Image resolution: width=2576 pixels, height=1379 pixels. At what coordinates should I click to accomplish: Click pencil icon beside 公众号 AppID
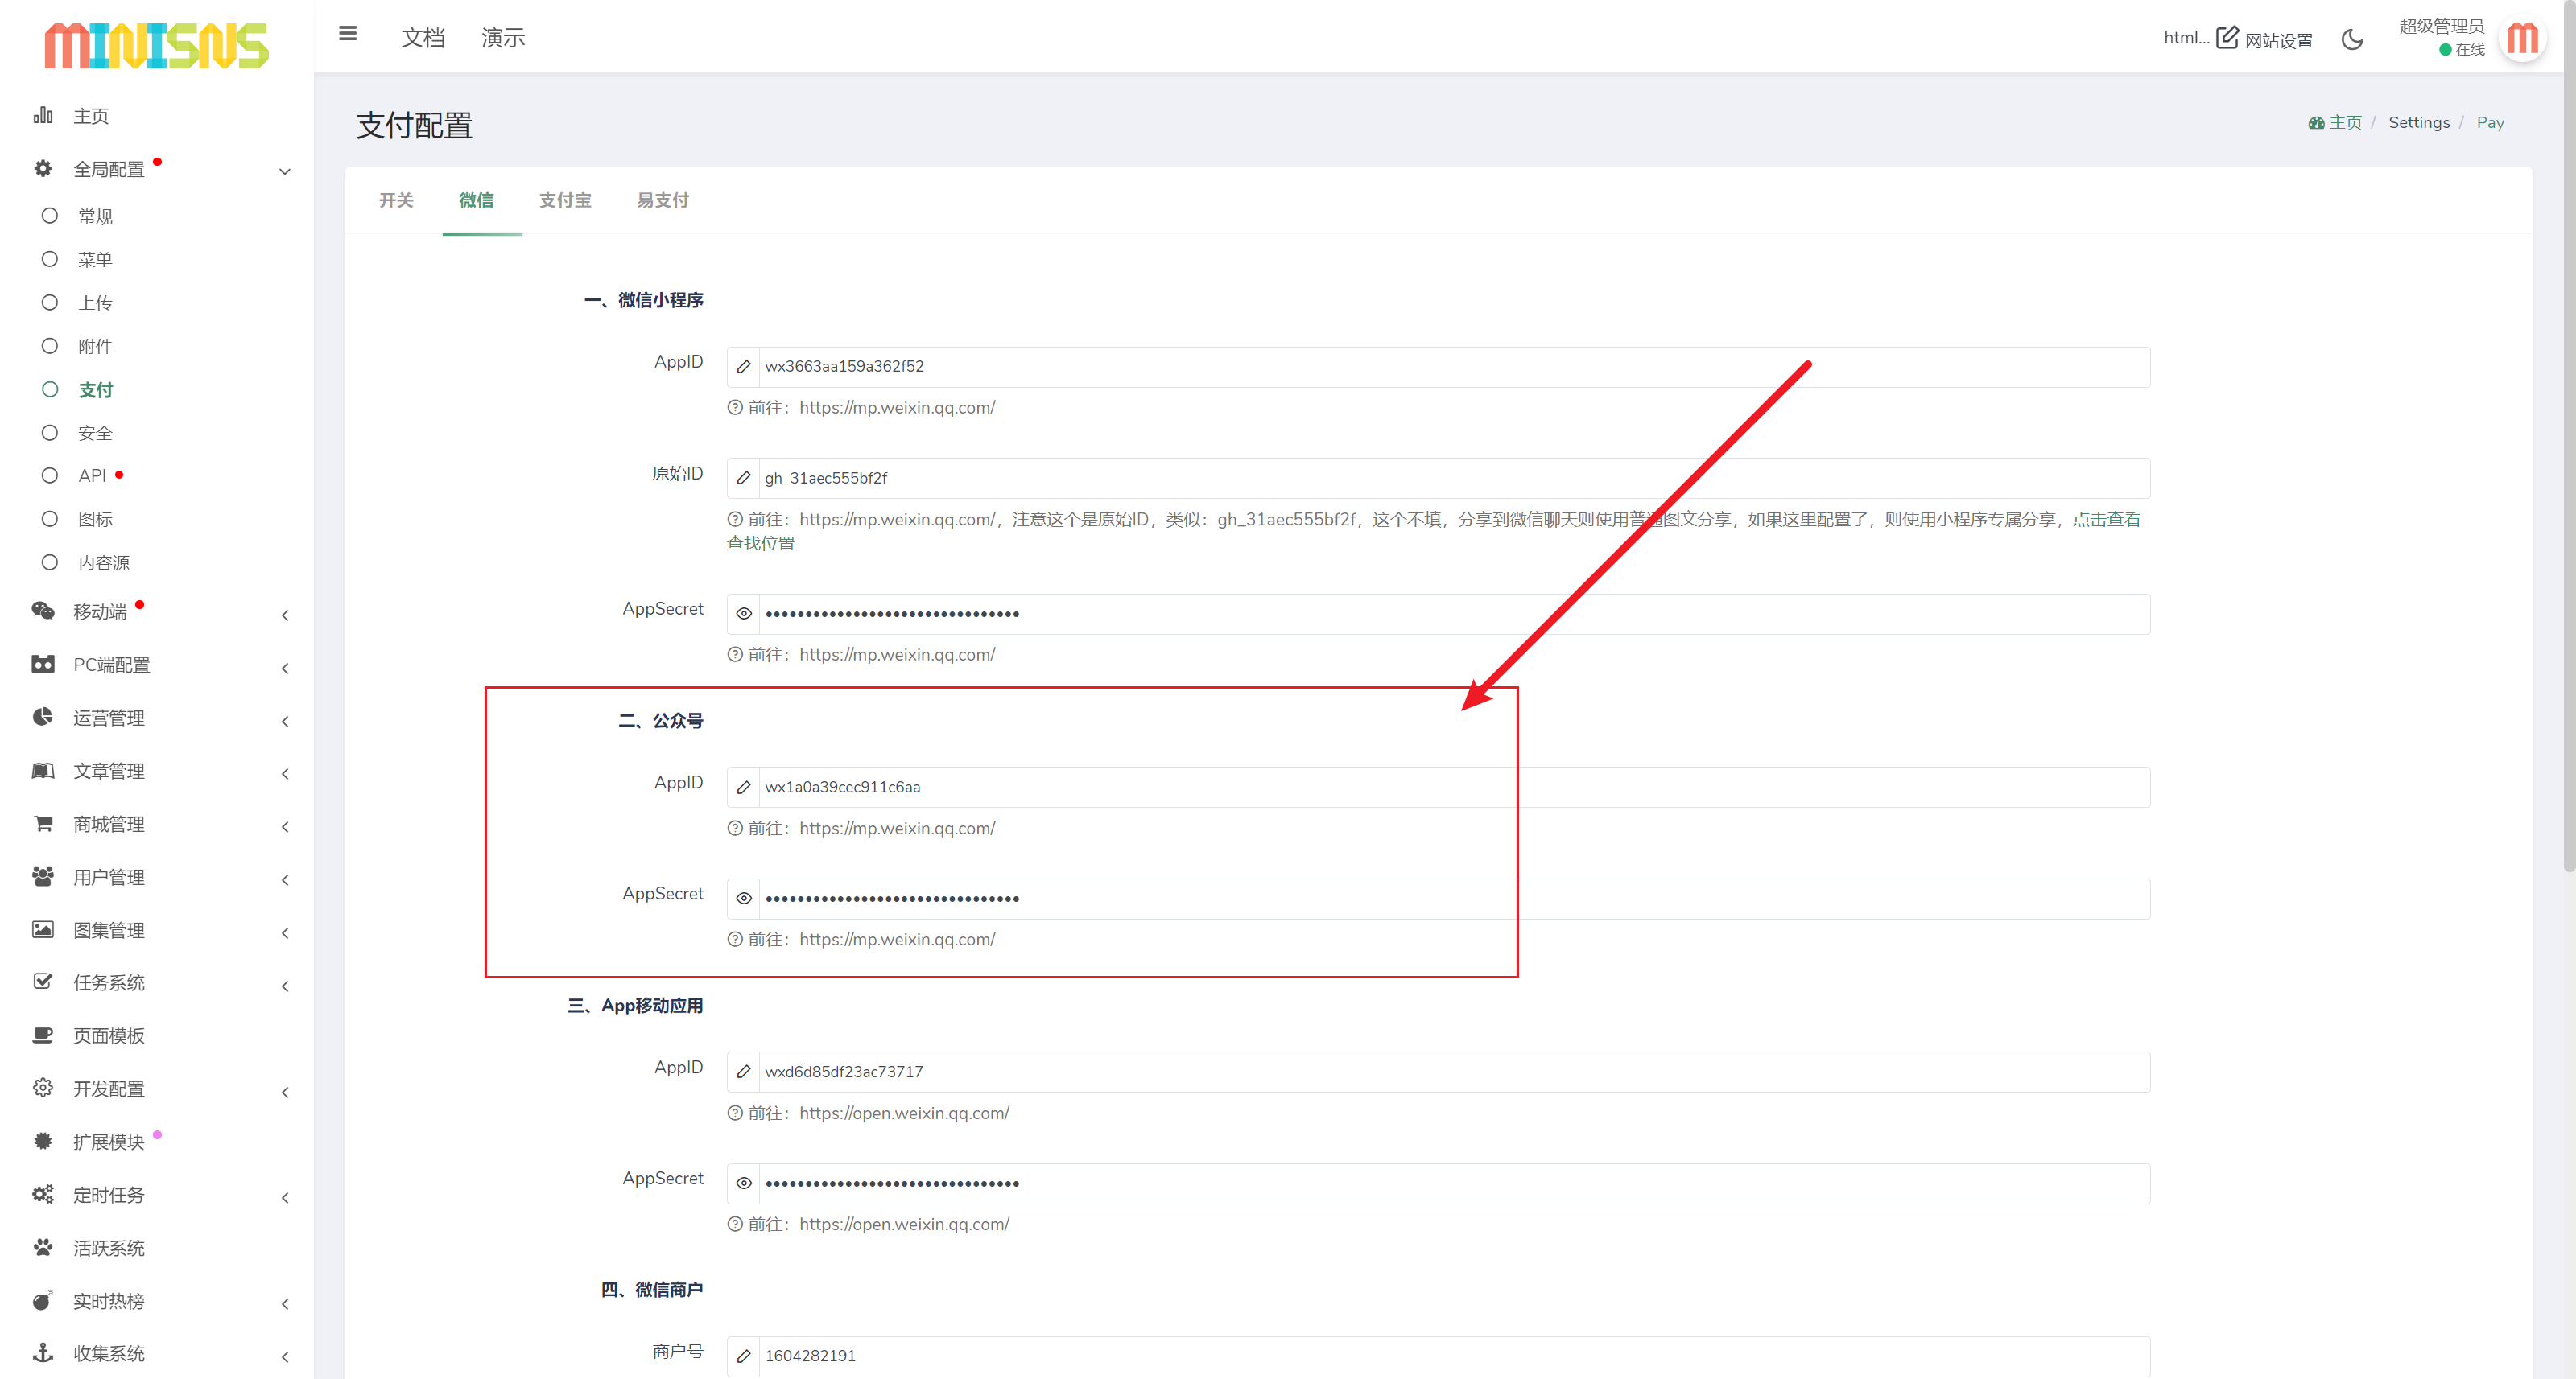tap(743, 788)
